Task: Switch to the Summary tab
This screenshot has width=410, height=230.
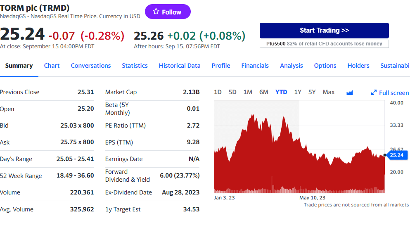Action: (x=19, y=66)
